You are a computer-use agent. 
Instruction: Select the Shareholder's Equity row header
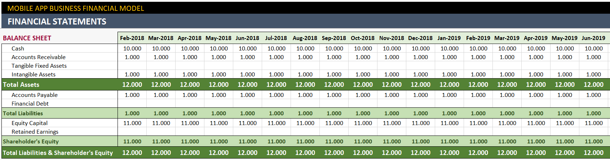31,141
